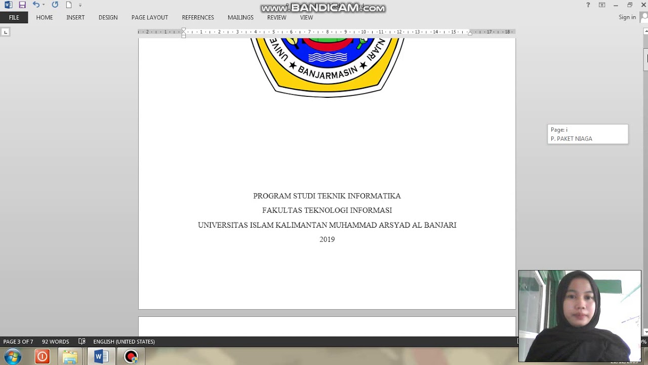Open the MAILINGS ribbon tab

(240, 17)
